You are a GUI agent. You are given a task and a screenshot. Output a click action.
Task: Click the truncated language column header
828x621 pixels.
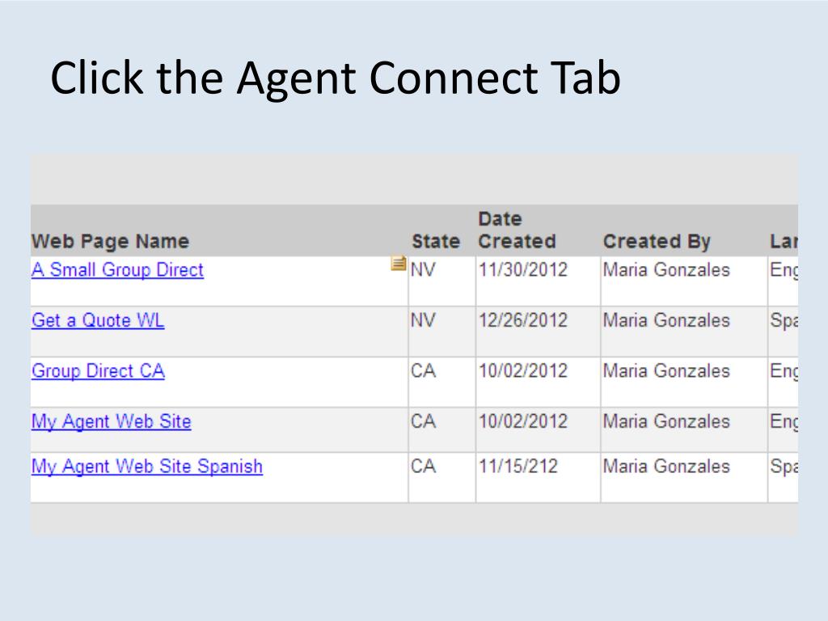(784, 241)
